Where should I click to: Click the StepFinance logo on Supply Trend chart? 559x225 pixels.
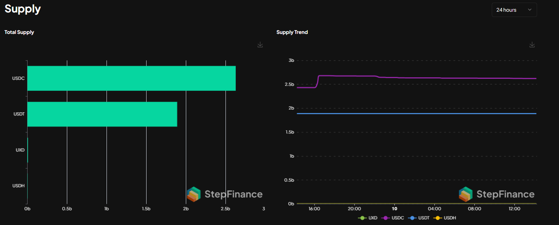point(496,194)
